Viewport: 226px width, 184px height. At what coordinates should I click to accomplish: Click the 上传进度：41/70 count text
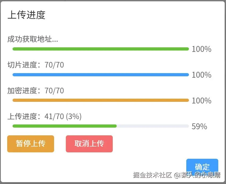(x=36, y=116)
